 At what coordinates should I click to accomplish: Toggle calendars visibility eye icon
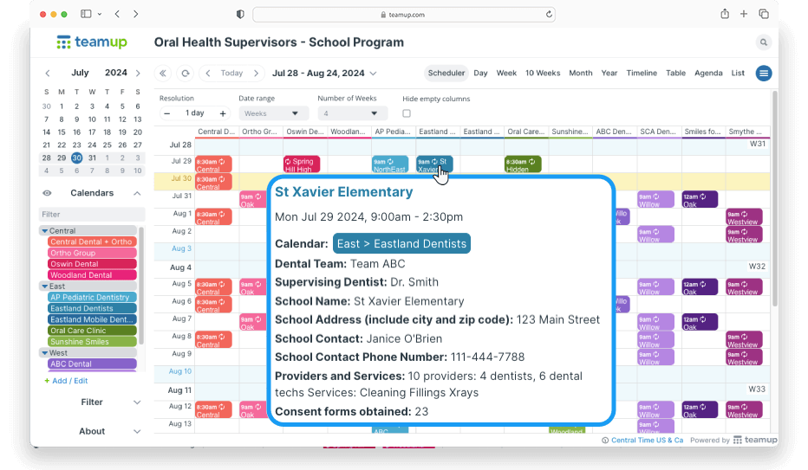(47, 193)
